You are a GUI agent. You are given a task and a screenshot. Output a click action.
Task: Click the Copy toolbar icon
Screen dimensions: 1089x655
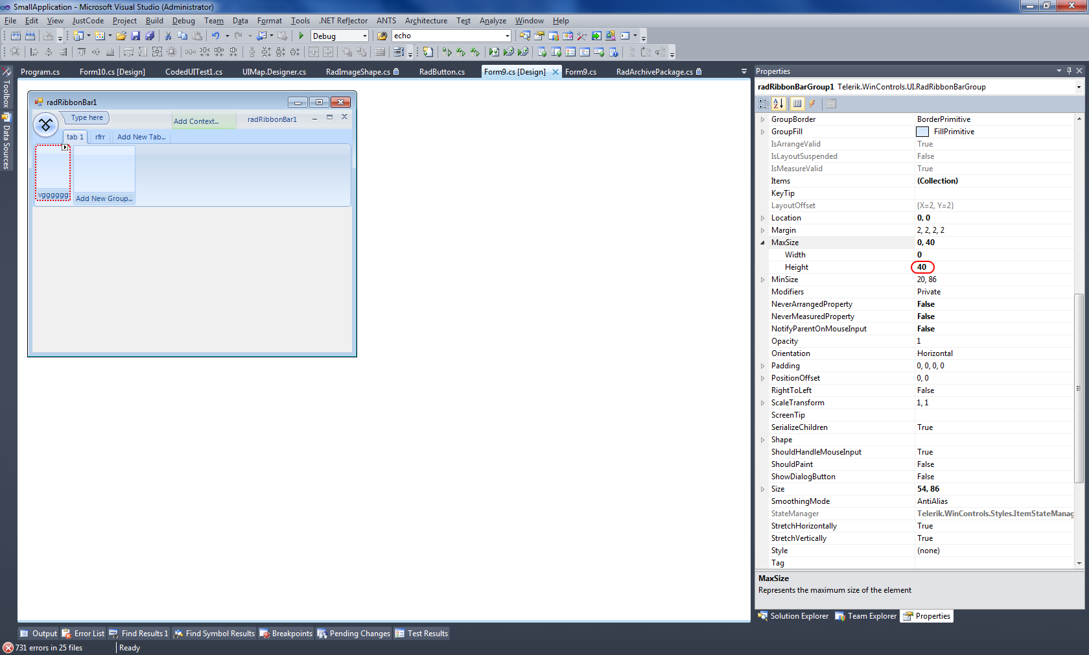(183, 36)
